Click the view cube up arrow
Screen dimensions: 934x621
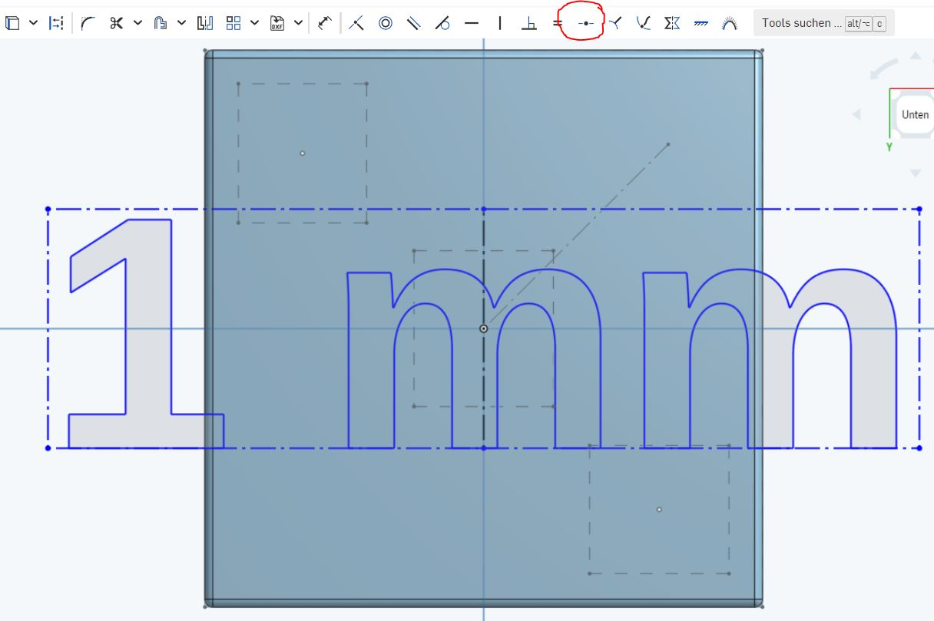pyautogui.click(x=915, y=56)
